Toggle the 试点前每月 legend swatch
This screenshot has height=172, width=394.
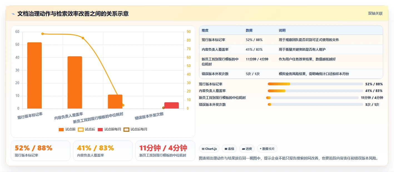point(100,129)
